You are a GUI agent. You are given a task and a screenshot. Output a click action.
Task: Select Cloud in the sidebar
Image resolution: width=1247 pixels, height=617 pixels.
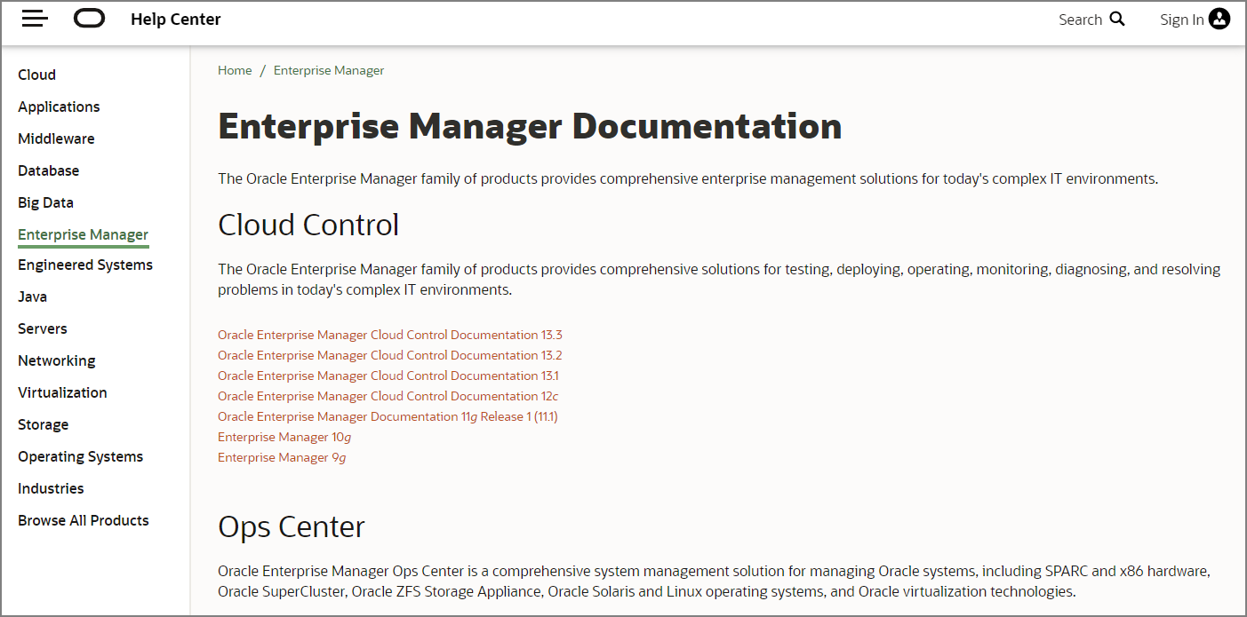click(36, 75)
